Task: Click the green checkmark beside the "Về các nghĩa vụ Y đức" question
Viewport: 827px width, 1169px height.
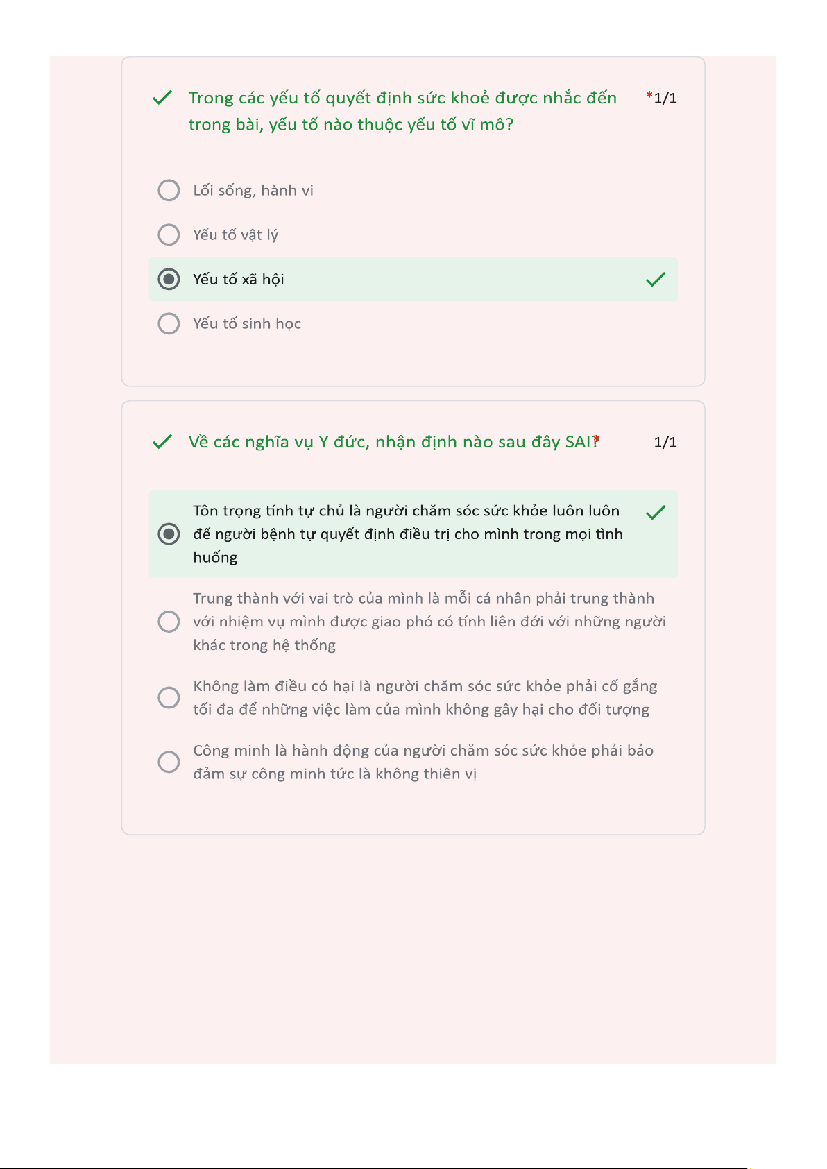Action: coord(162,442)
